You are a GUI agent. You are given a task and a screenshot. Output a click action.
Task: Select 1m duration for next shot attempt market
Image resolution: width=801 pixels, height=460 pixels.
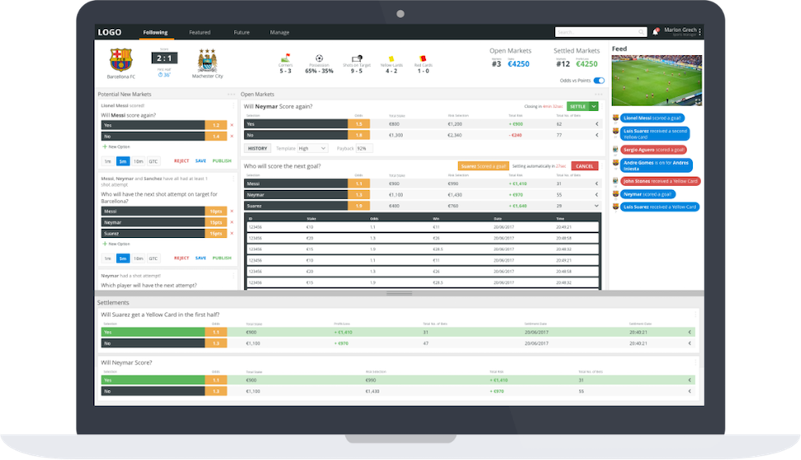(108, 258)
